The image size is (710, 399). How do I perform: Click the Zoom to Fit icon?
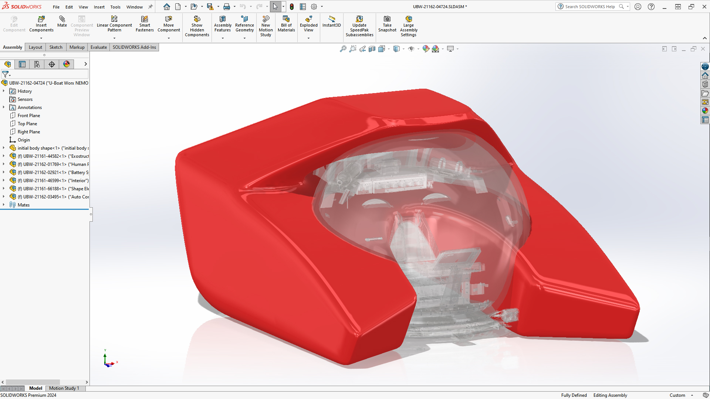[343, 49]
